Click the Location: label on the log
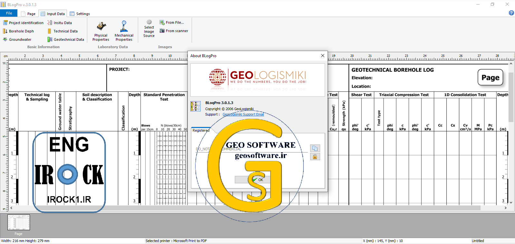Screen dimensions: 515x244 coord(361,86)
